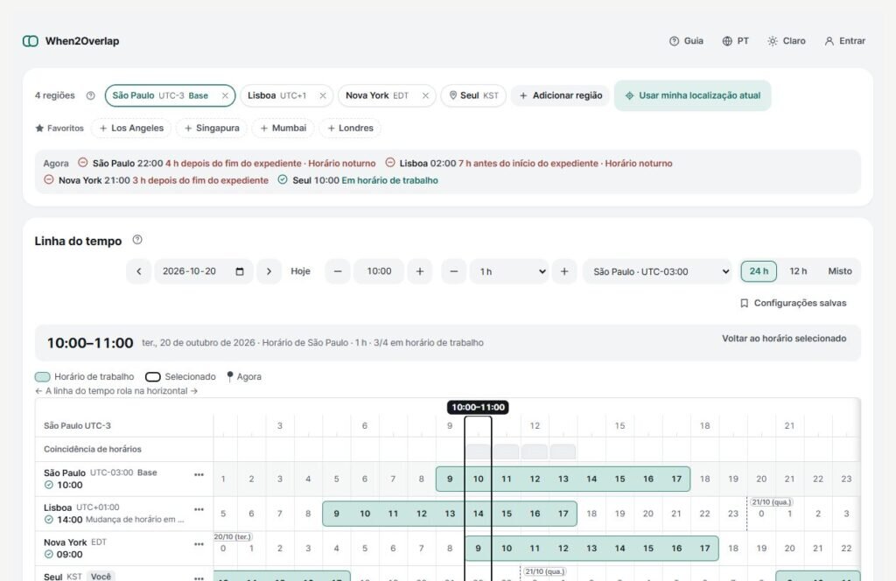The width and height of the screenshot is (896, 581).
Task: Open Lisboa row options menu
Action: [x=199, y=509]
